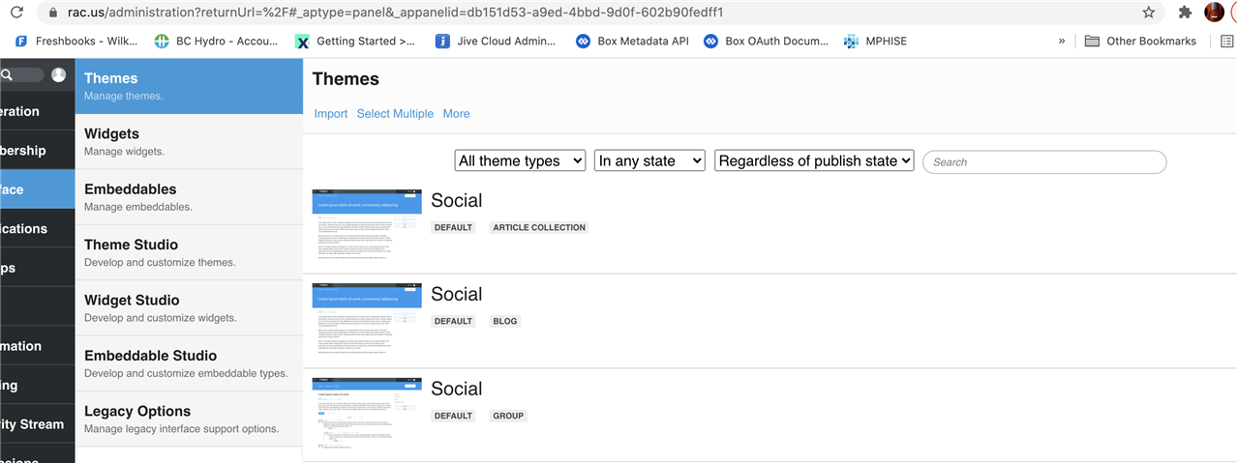Open the Widgets panel item
Viewport: 1237px width, 463px height.
[x=189, y=142]
